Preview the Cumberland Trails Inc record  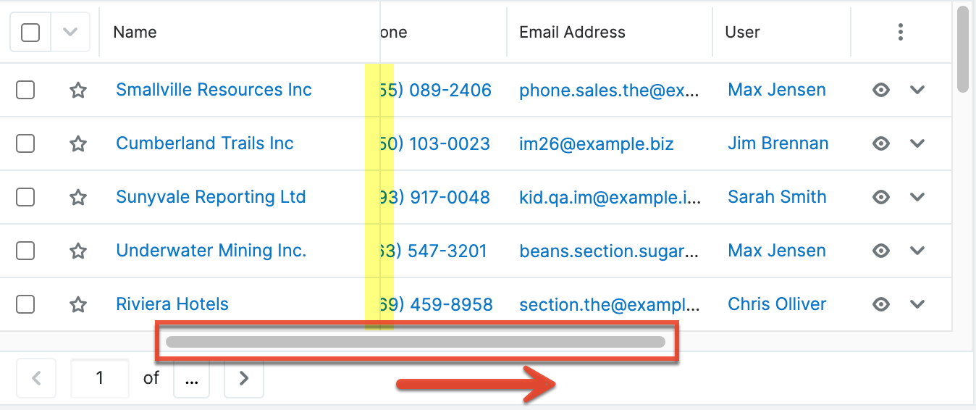click(x=880, y=144)
